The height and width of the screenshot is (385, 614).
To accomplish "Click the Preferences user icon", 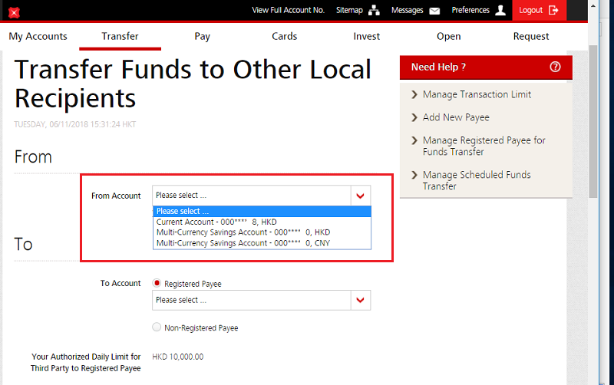I will click(500, 11).
